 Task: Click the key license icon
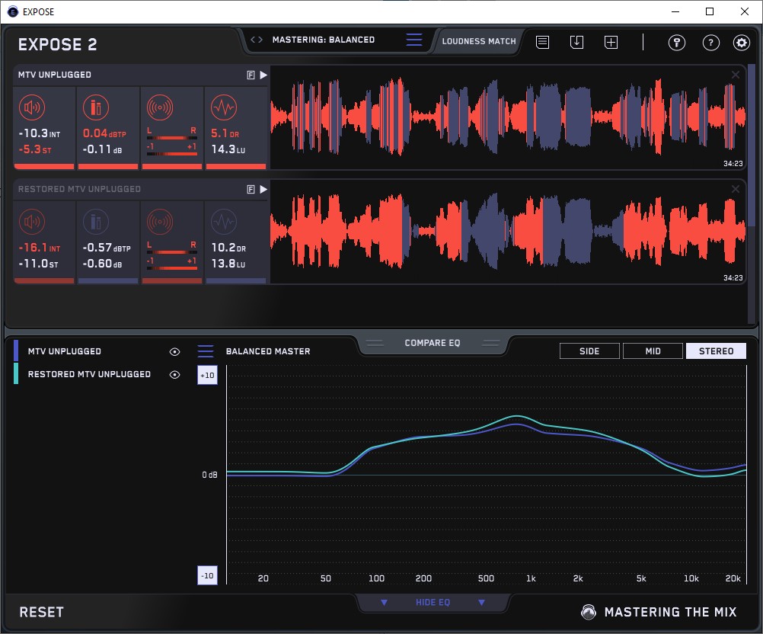[x=676, y=43]
